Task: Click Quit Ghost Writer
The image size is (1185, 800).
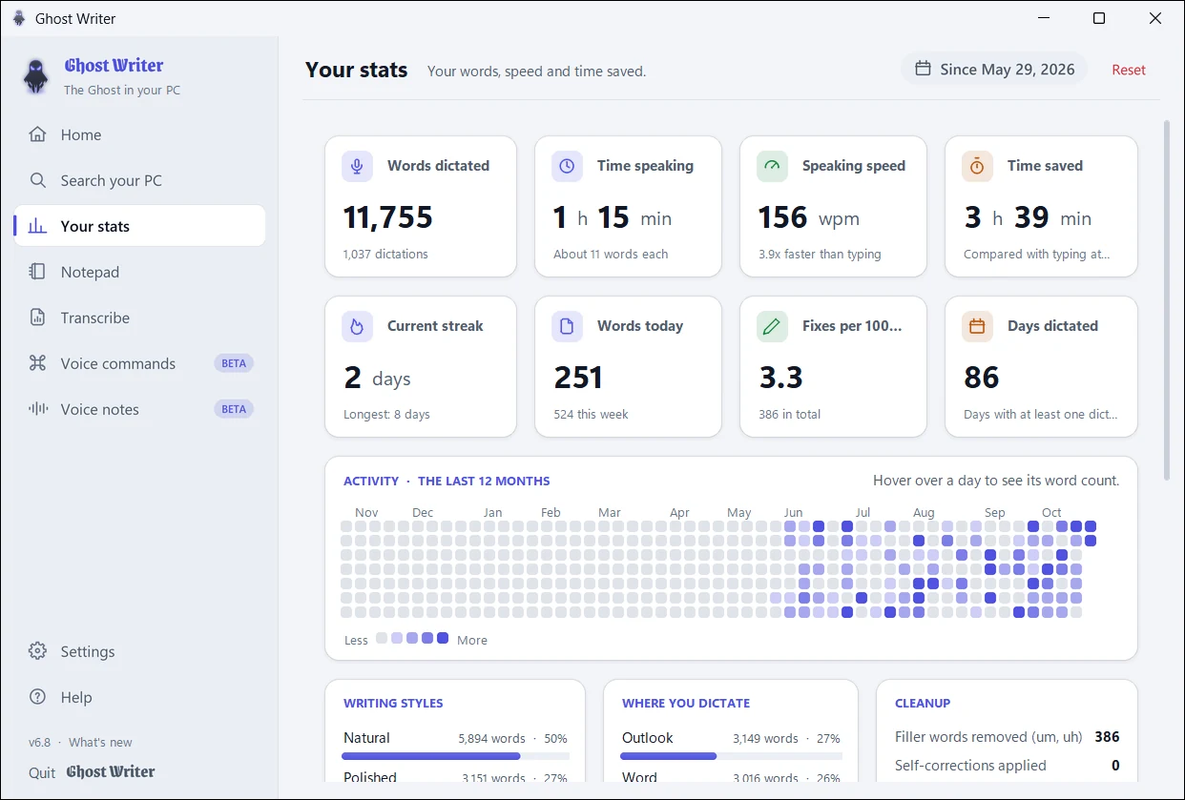Action: pyautogui.click(x=92, y=772)
